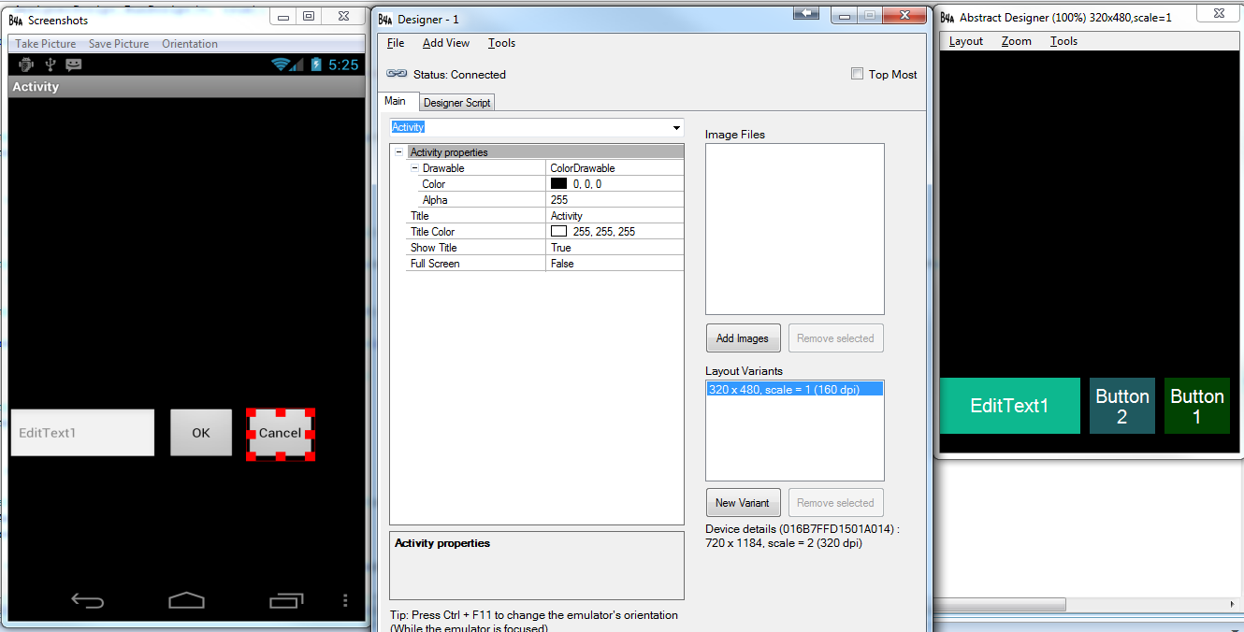Click the connection link icon next to Status
The height and width of the screenshot is (632, 1244).
coord(397,74)
